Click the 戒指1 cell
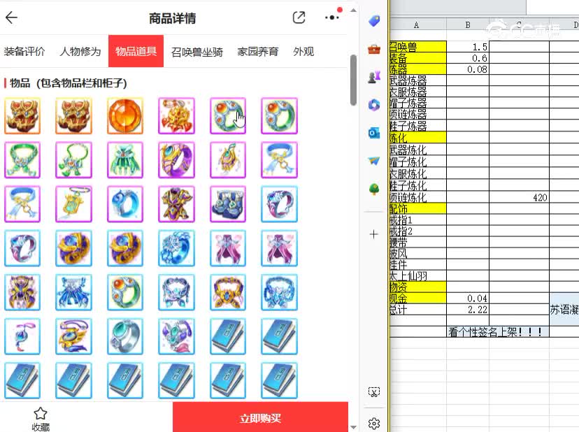The height and width of the screenshot is (432, 579). (x=418, y=220)
